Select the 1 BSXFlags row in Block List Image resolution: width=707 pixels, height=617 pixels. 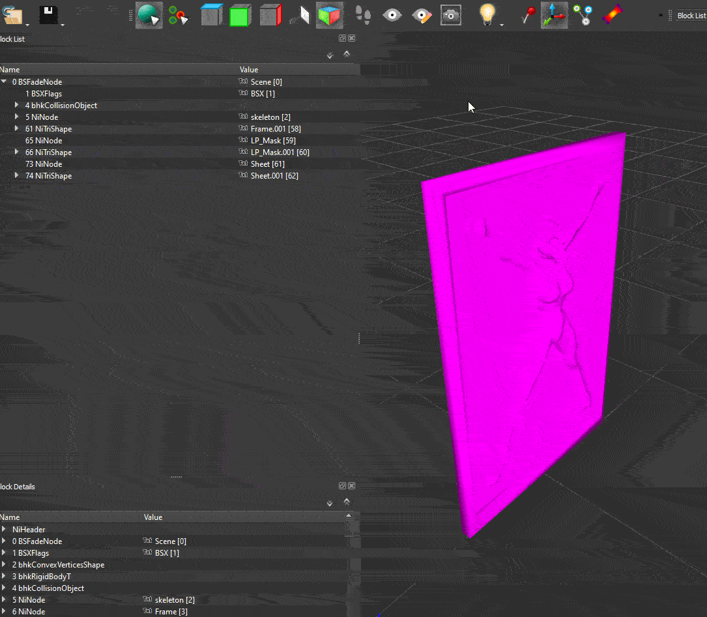click(x=180, y=94)
